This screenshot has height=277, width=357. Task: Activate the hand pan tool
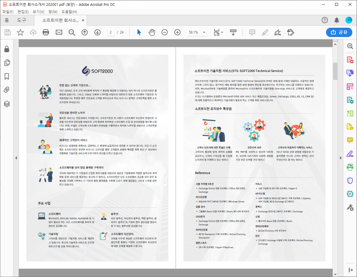coord(152,32)
